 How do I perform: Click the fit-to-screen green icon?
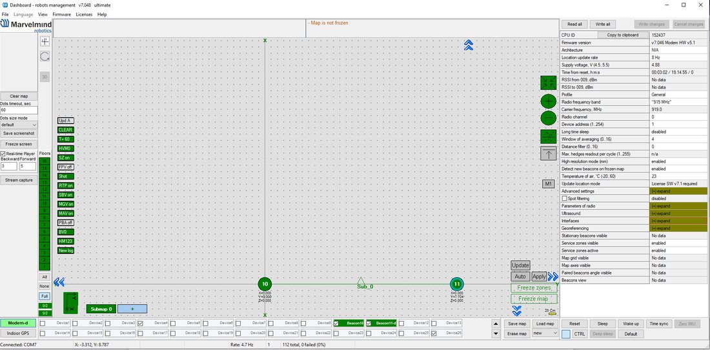pos(549,83)
